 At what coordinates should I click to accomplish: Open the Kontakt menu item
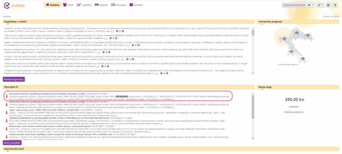(136, 5)
